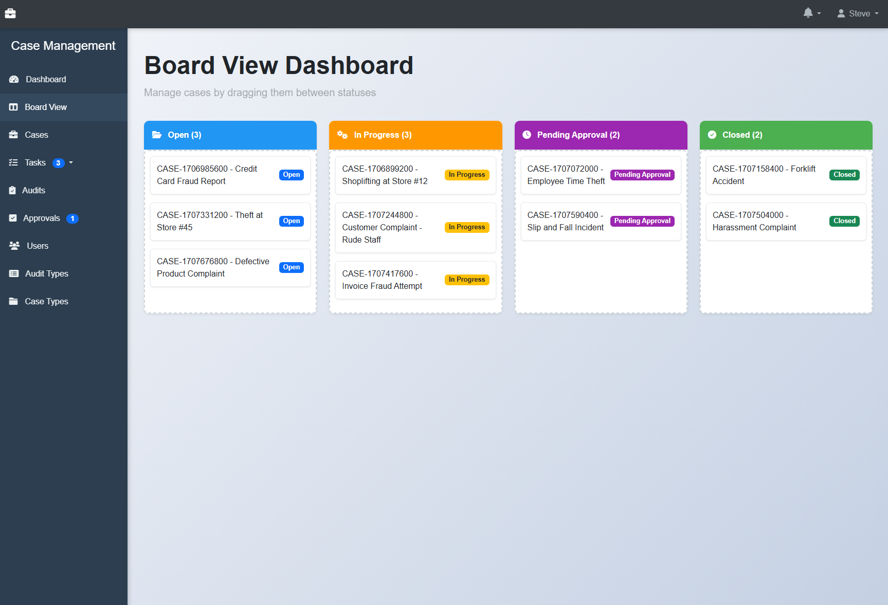Go to Board View in sidebar
Screen dimensions: 888x605
(x=46, y=107)
